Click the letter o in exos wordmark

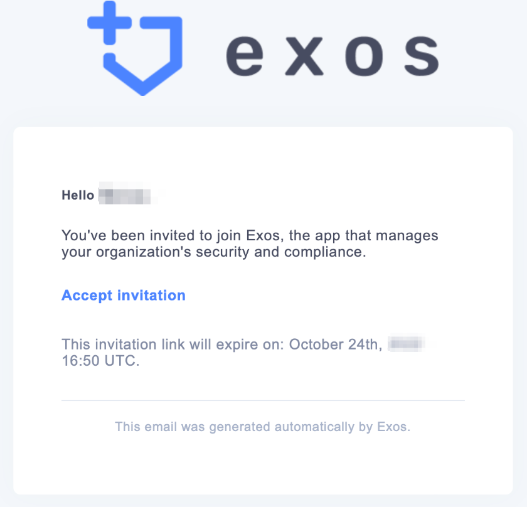(x=364, y=56)
